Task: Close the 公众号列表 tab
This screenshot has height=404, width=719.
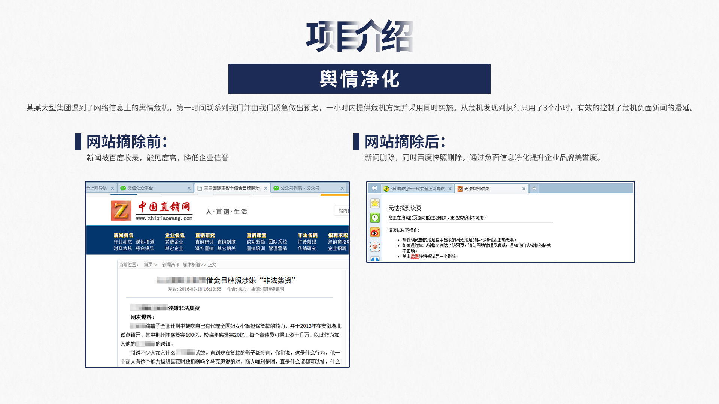Action: (x=342, y=188)
